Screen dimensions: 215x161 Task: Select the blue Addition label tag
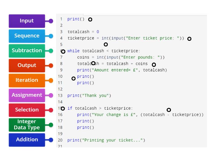pyautogui.click(x=27, y=140)
